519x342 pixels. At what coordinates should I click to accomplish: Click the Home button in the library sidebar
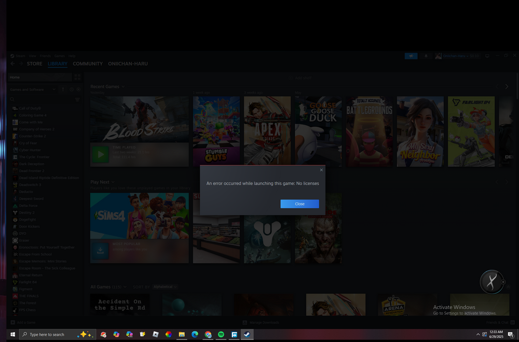[x=40, y=77]
